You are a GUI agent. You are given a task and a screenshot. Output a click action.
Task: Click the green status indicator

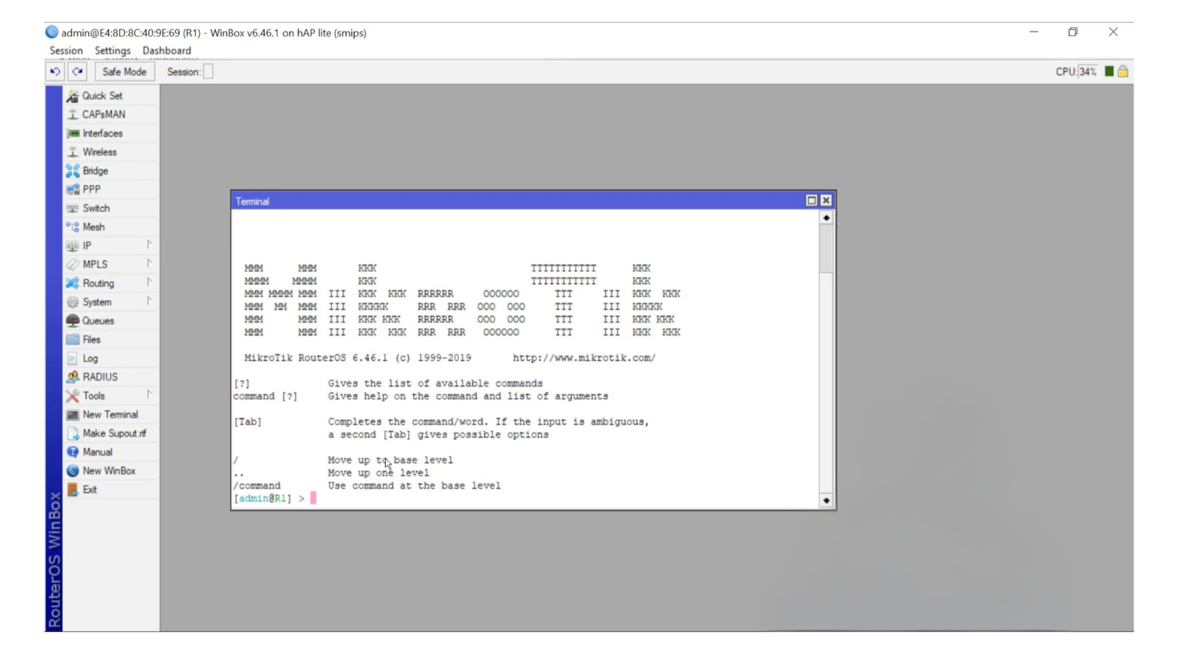click(1109, 71)
